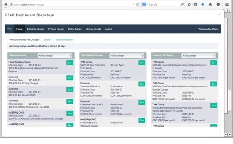The width and height of the screenshot is (233, 144).
Task: Open the browser hamburger menu
Action: 227,4
